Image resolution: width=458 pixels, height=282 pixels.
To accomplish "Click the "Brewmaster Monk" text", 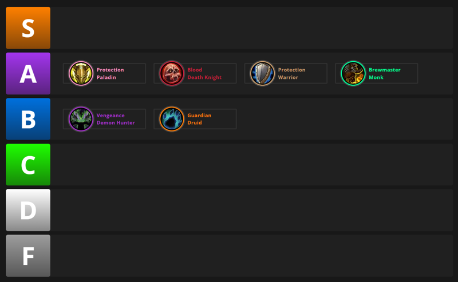I will (x=384, y=73).
